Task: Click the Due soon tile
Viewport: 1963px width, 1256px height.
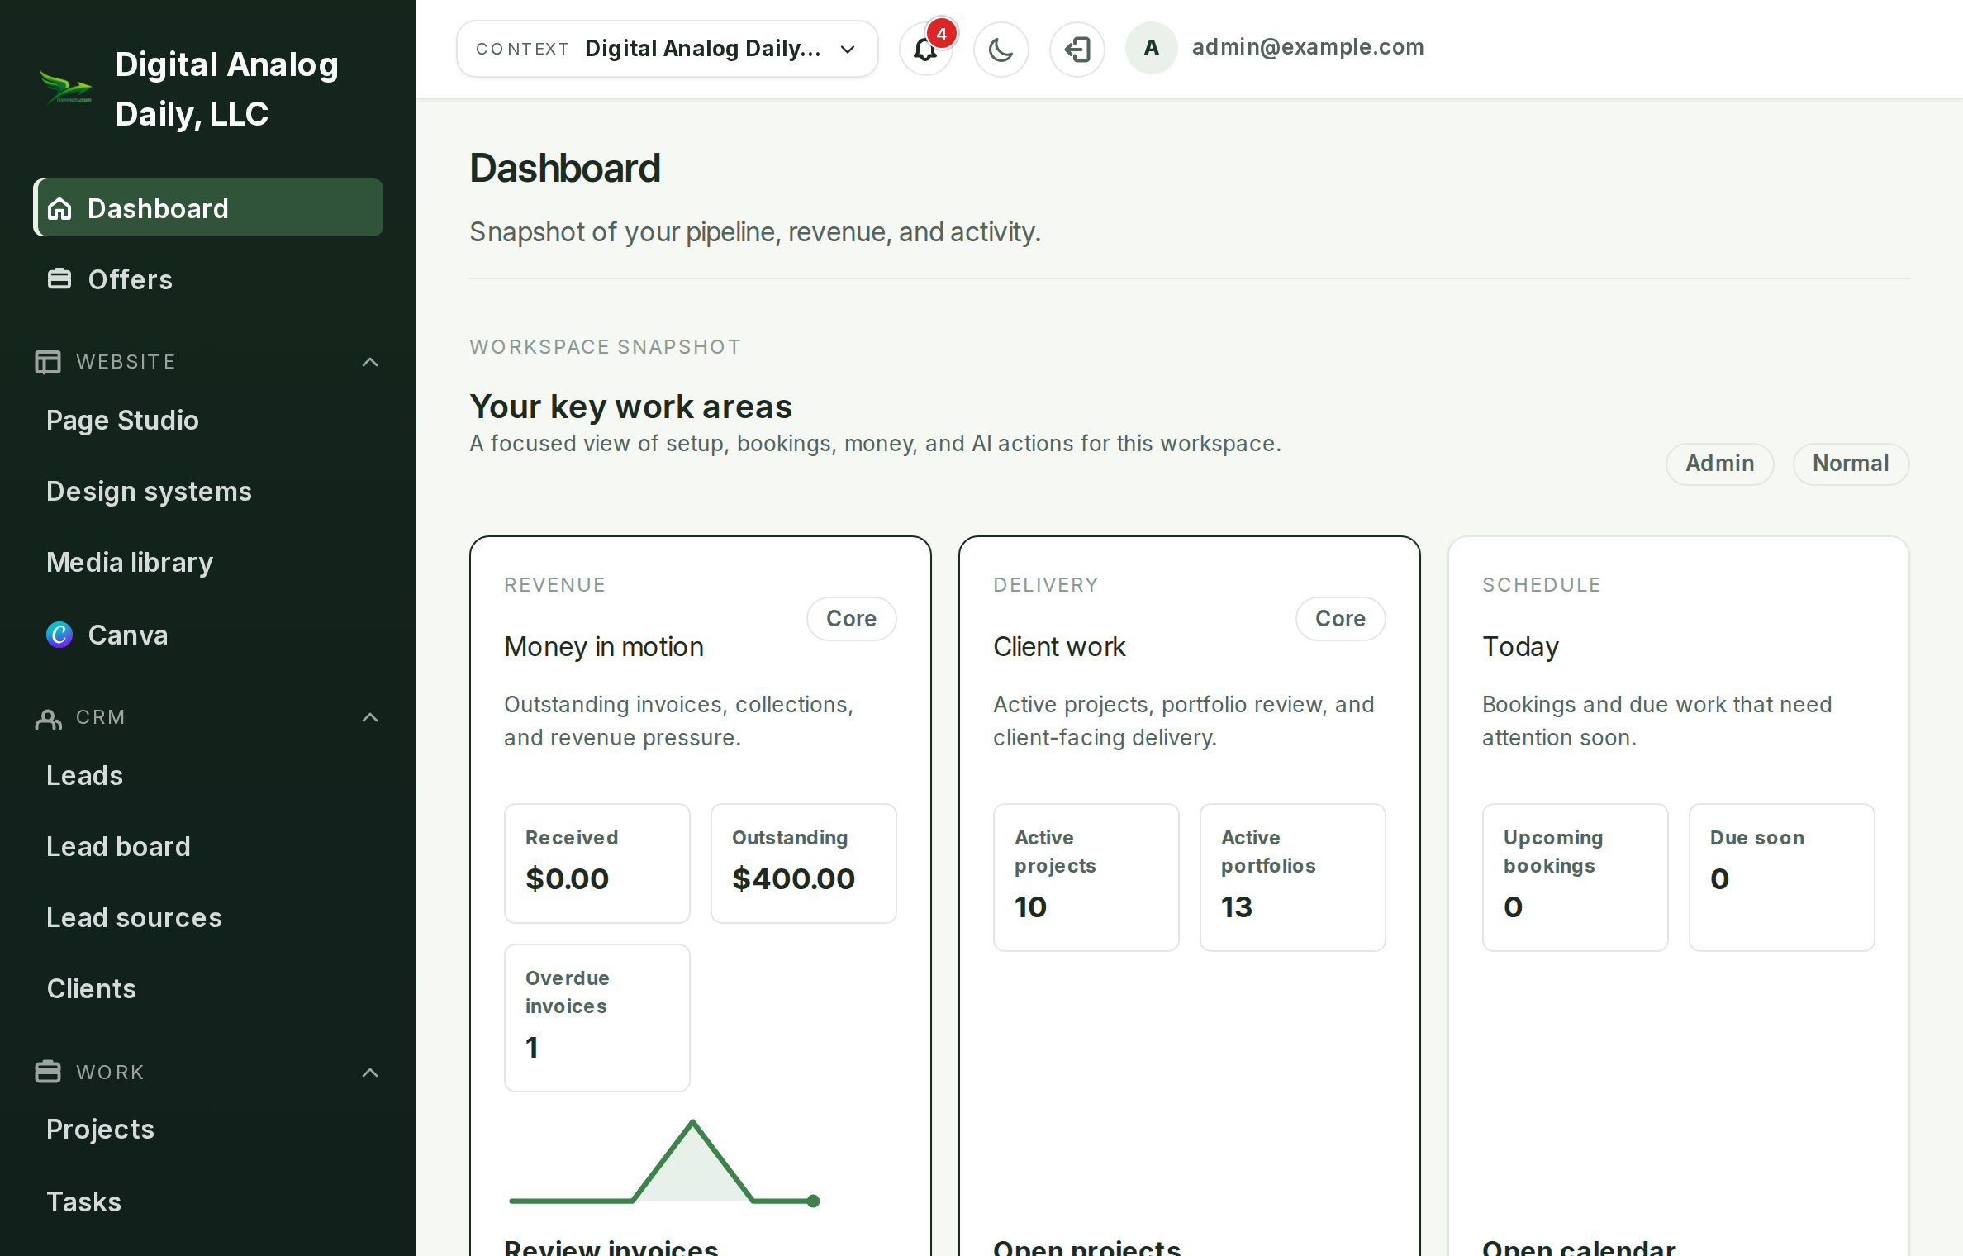Action: 1782,878
